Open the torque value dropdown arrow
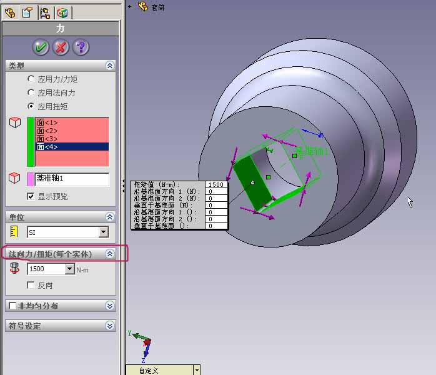The height and width of the screenshot is (375, 436). pos(70,269)
